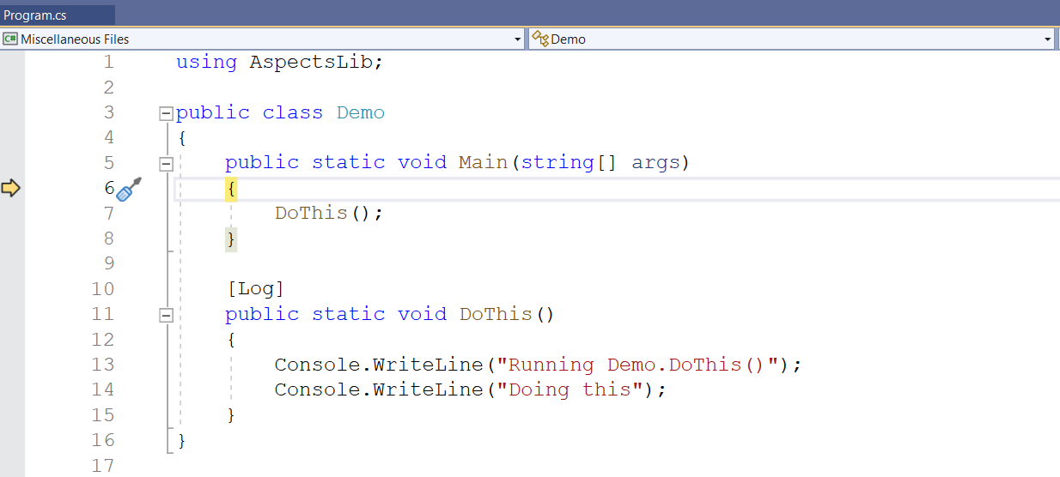Set breakpoint in margin beside line 13
The image size is (1060, 477).
12,365
